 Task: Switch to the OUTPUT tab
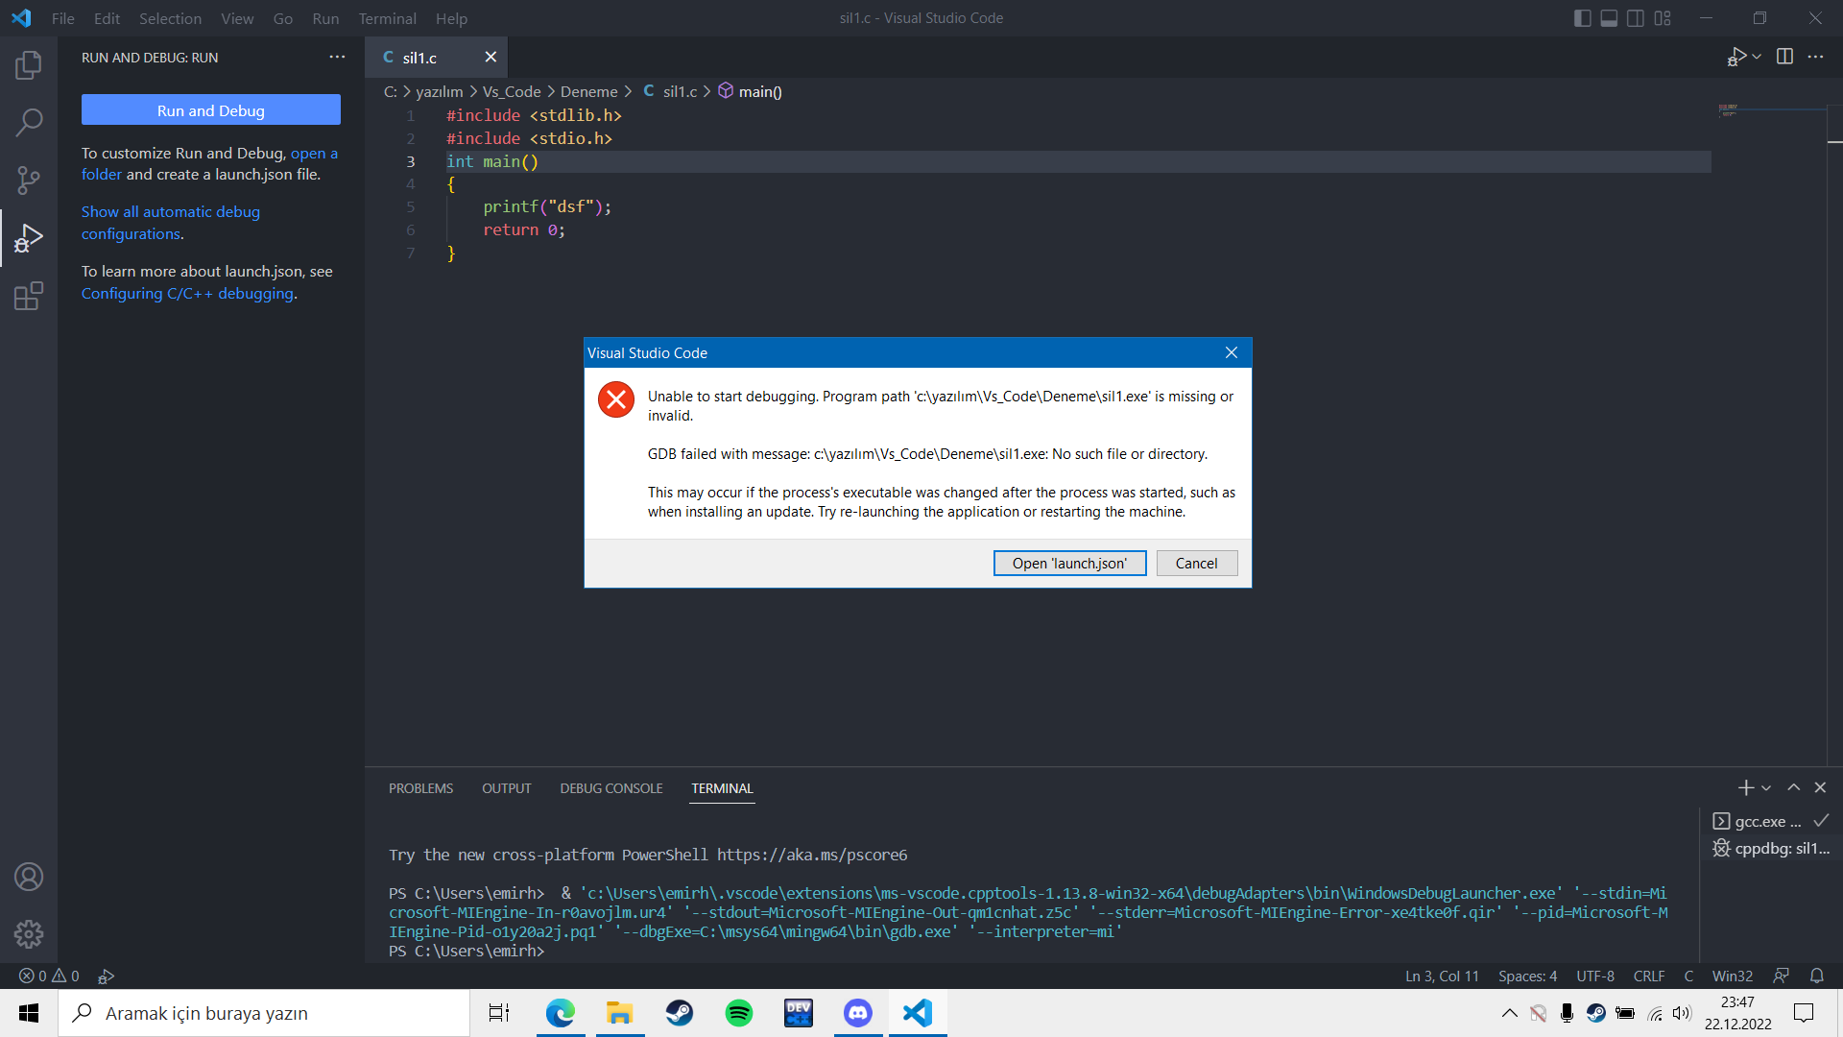(506, 788)
